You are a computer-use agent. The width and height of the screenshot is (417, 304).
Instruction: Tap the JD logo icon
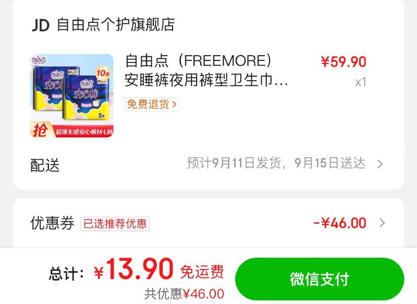click(x=41, y=25)
